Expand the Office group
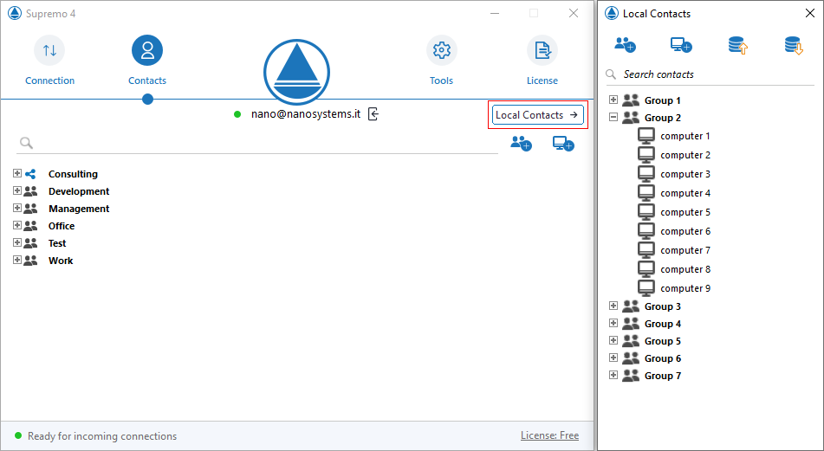 click(16, 225)
